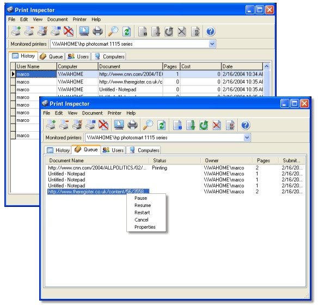
Task: Click Pause printer icon in back window
Action: (56, 31)
